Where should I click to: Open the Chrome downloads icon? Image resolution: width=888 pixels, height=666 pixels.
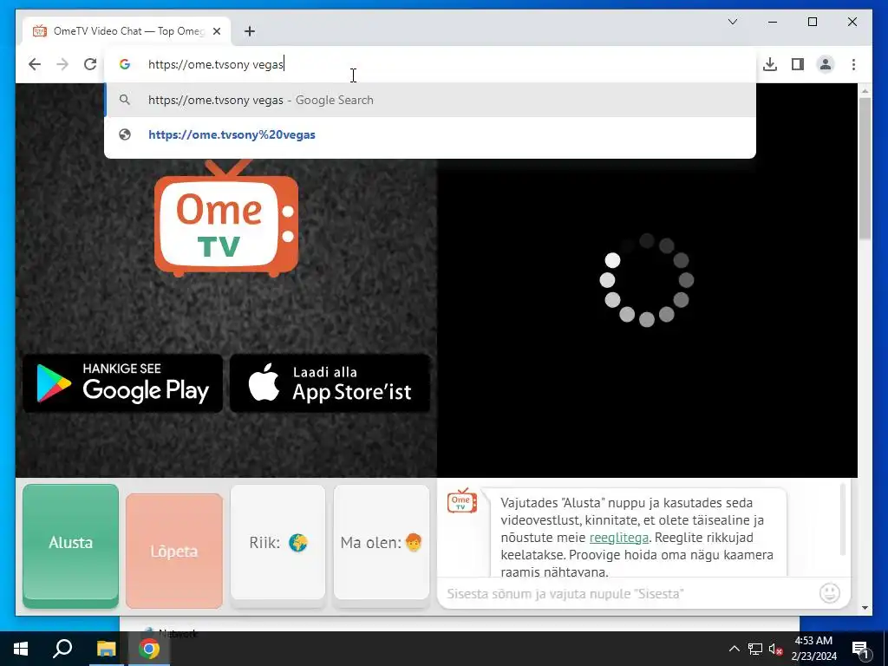click(x=770, y=64)
